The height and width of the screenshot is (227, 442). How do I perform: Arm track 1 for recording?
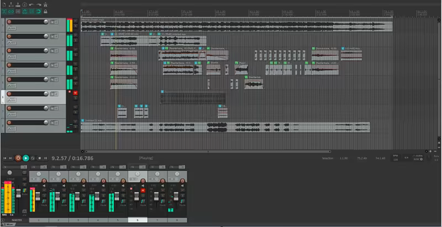click(9, 22)
